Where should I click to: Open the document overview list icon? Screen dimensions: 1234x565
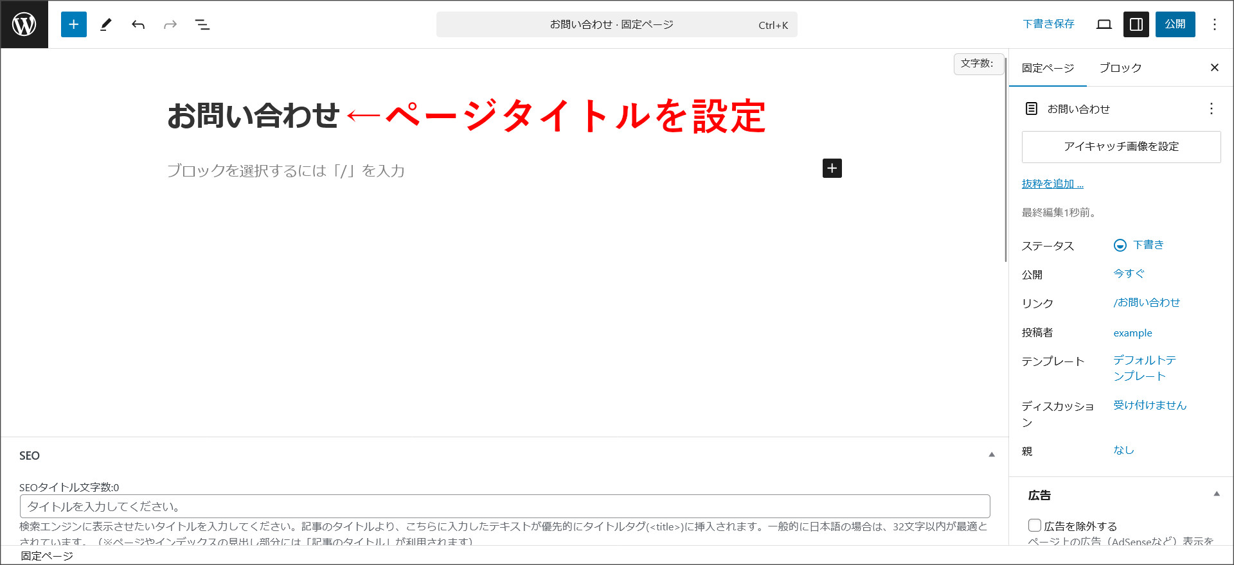[x=202, y=24]
